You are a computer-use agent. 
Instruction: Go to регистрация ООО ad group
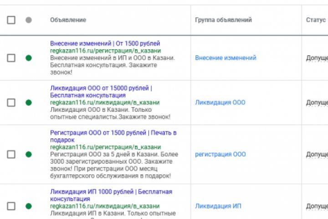pyautogui.click(x=220, y=154)
